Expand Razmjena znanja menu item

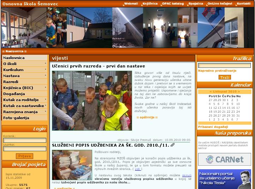pos(25,112)
